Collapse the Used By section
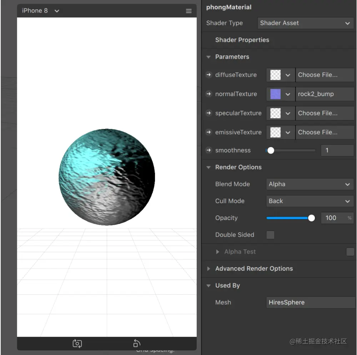 click(208, 286)
